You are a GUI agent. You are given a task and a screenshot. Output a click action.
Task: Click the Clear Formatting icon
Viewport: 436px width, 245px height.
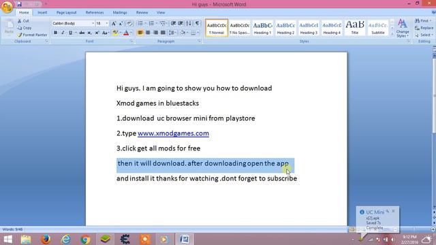coord(129,23)
